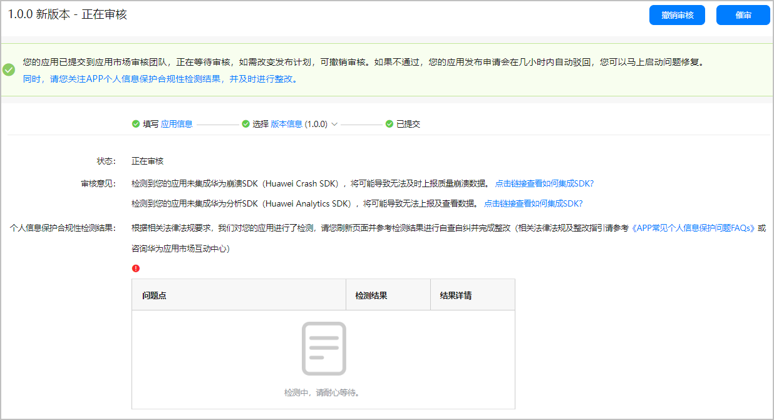Image resolution: width=774 pixels, height=420 pixels.
Task: Select the 检测中，请耐心等待 loading indicator
Action: 323,392
